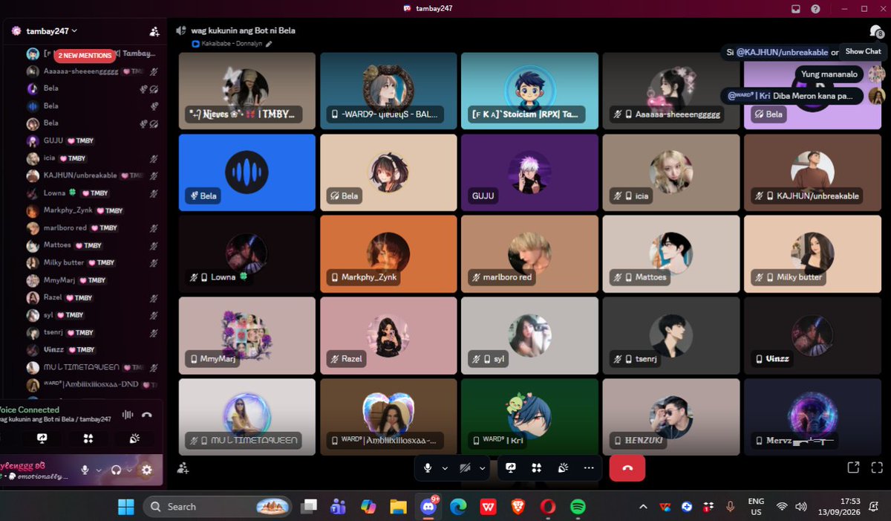Screen dimensions: 891x521
Task: Click the Show Chat button
Action: (863, 51)
